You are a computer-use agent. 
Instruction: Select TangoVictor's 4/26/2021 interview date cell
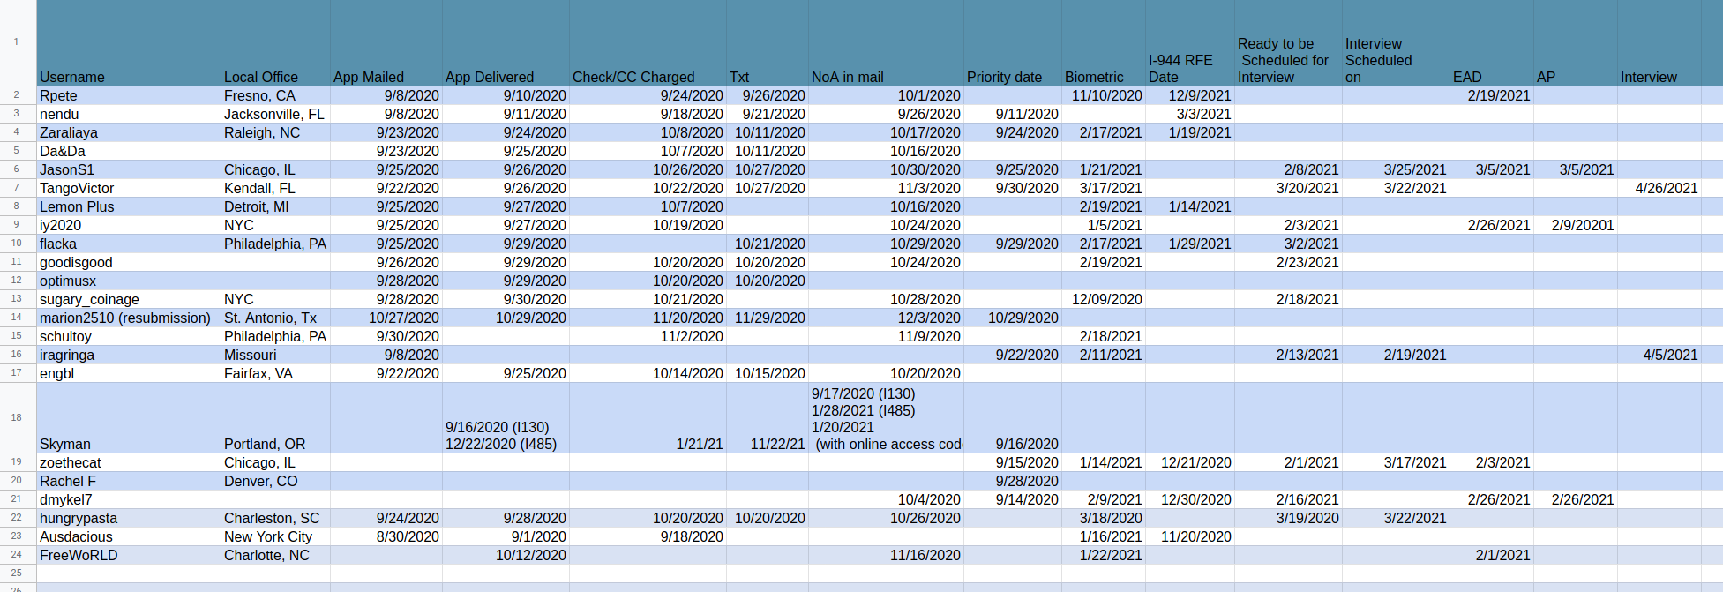pos(1659,188)
